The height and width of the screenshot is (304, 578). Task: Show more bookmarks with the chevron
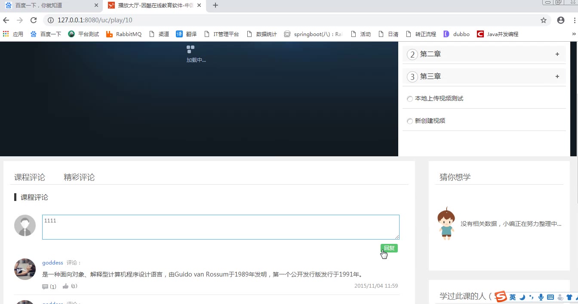574,34
